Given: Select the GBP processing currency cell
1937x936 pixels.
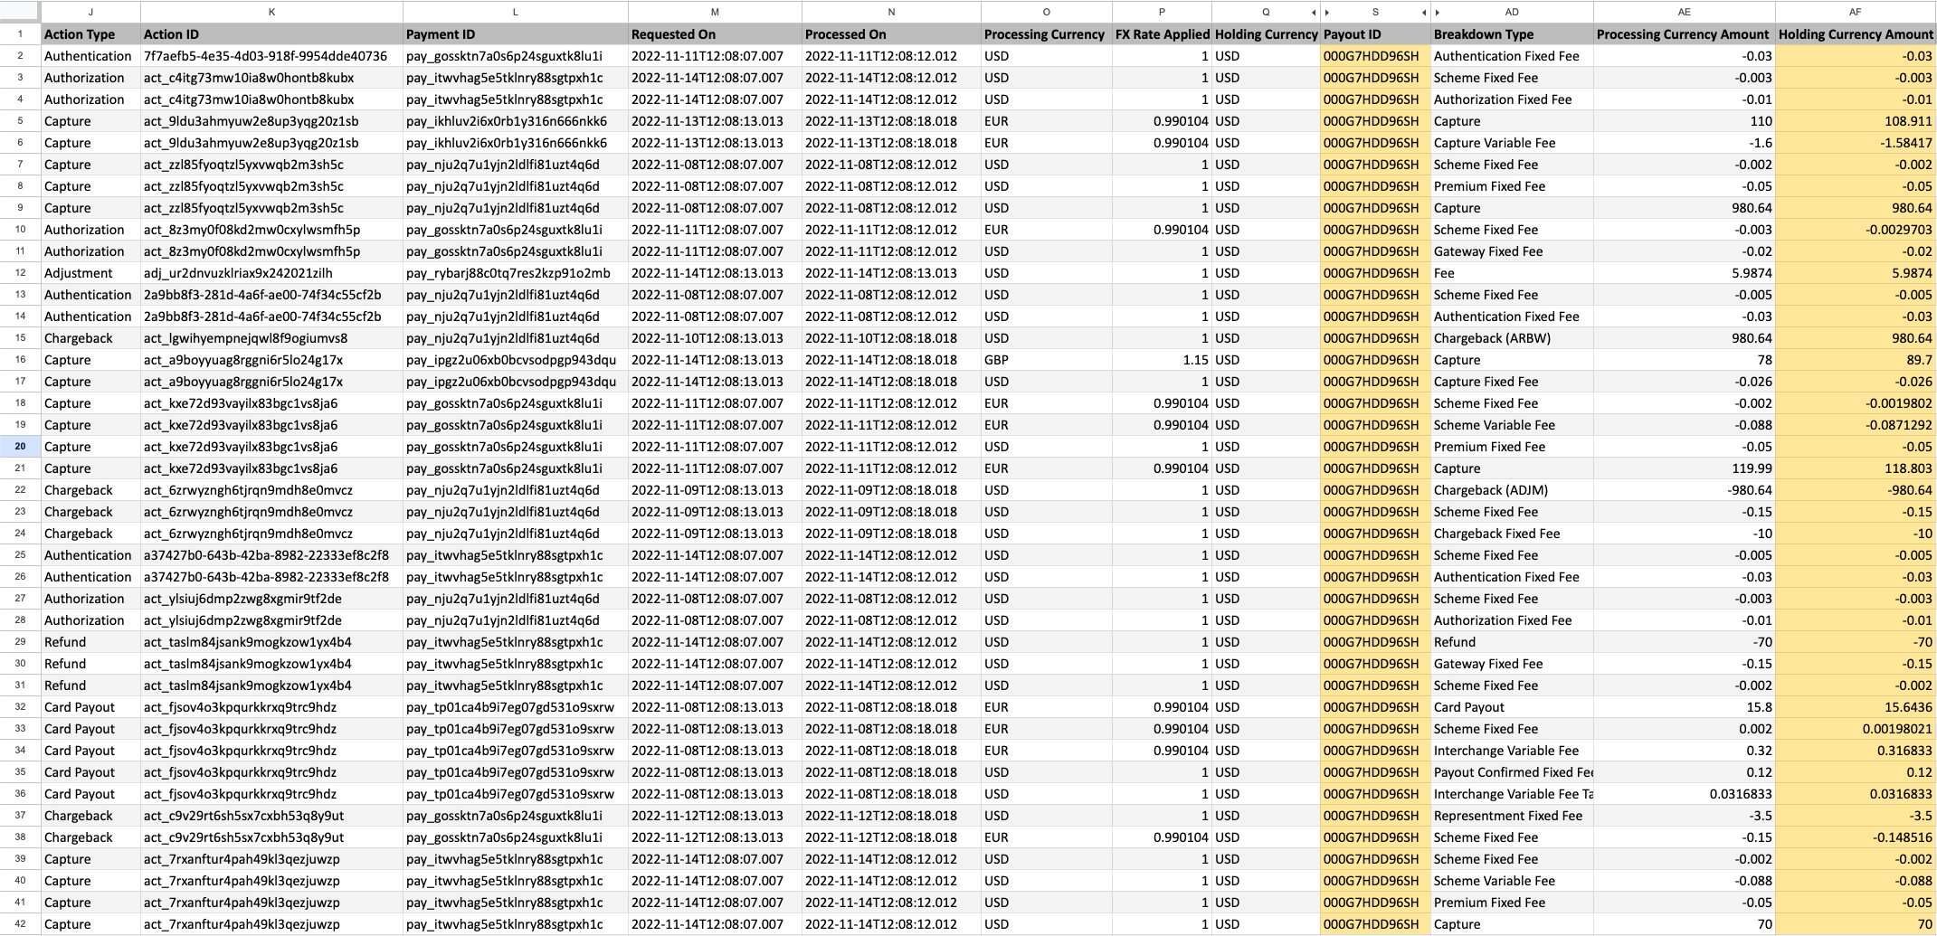Looking at the screenshot, I should tap(1004, 360).
